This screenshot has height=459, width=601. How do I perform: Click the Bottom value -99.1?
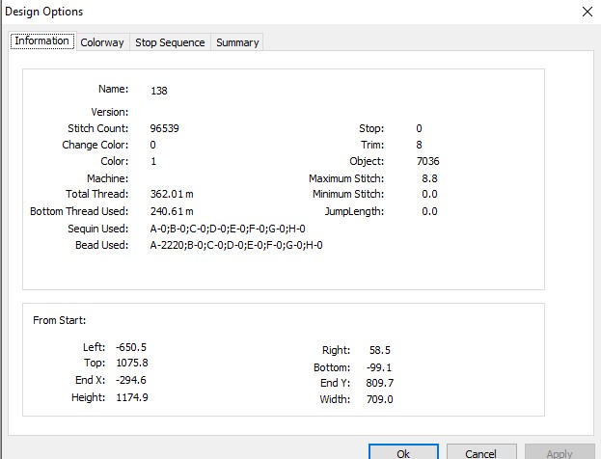click(x=379, y=367)
